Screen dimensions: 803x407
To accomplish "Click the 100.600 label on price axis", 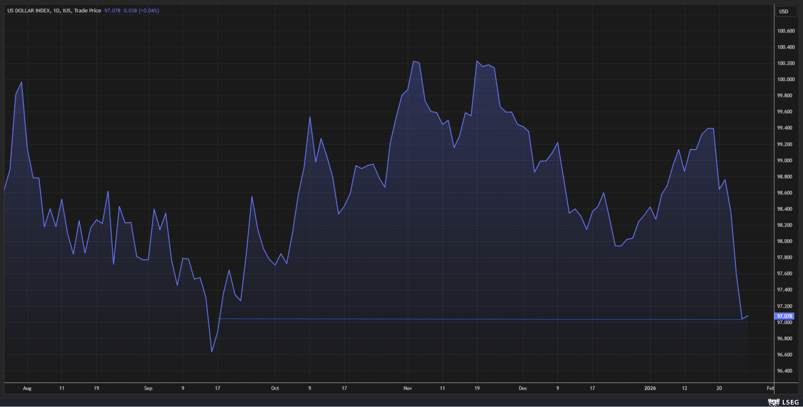I will pos(785,31).
